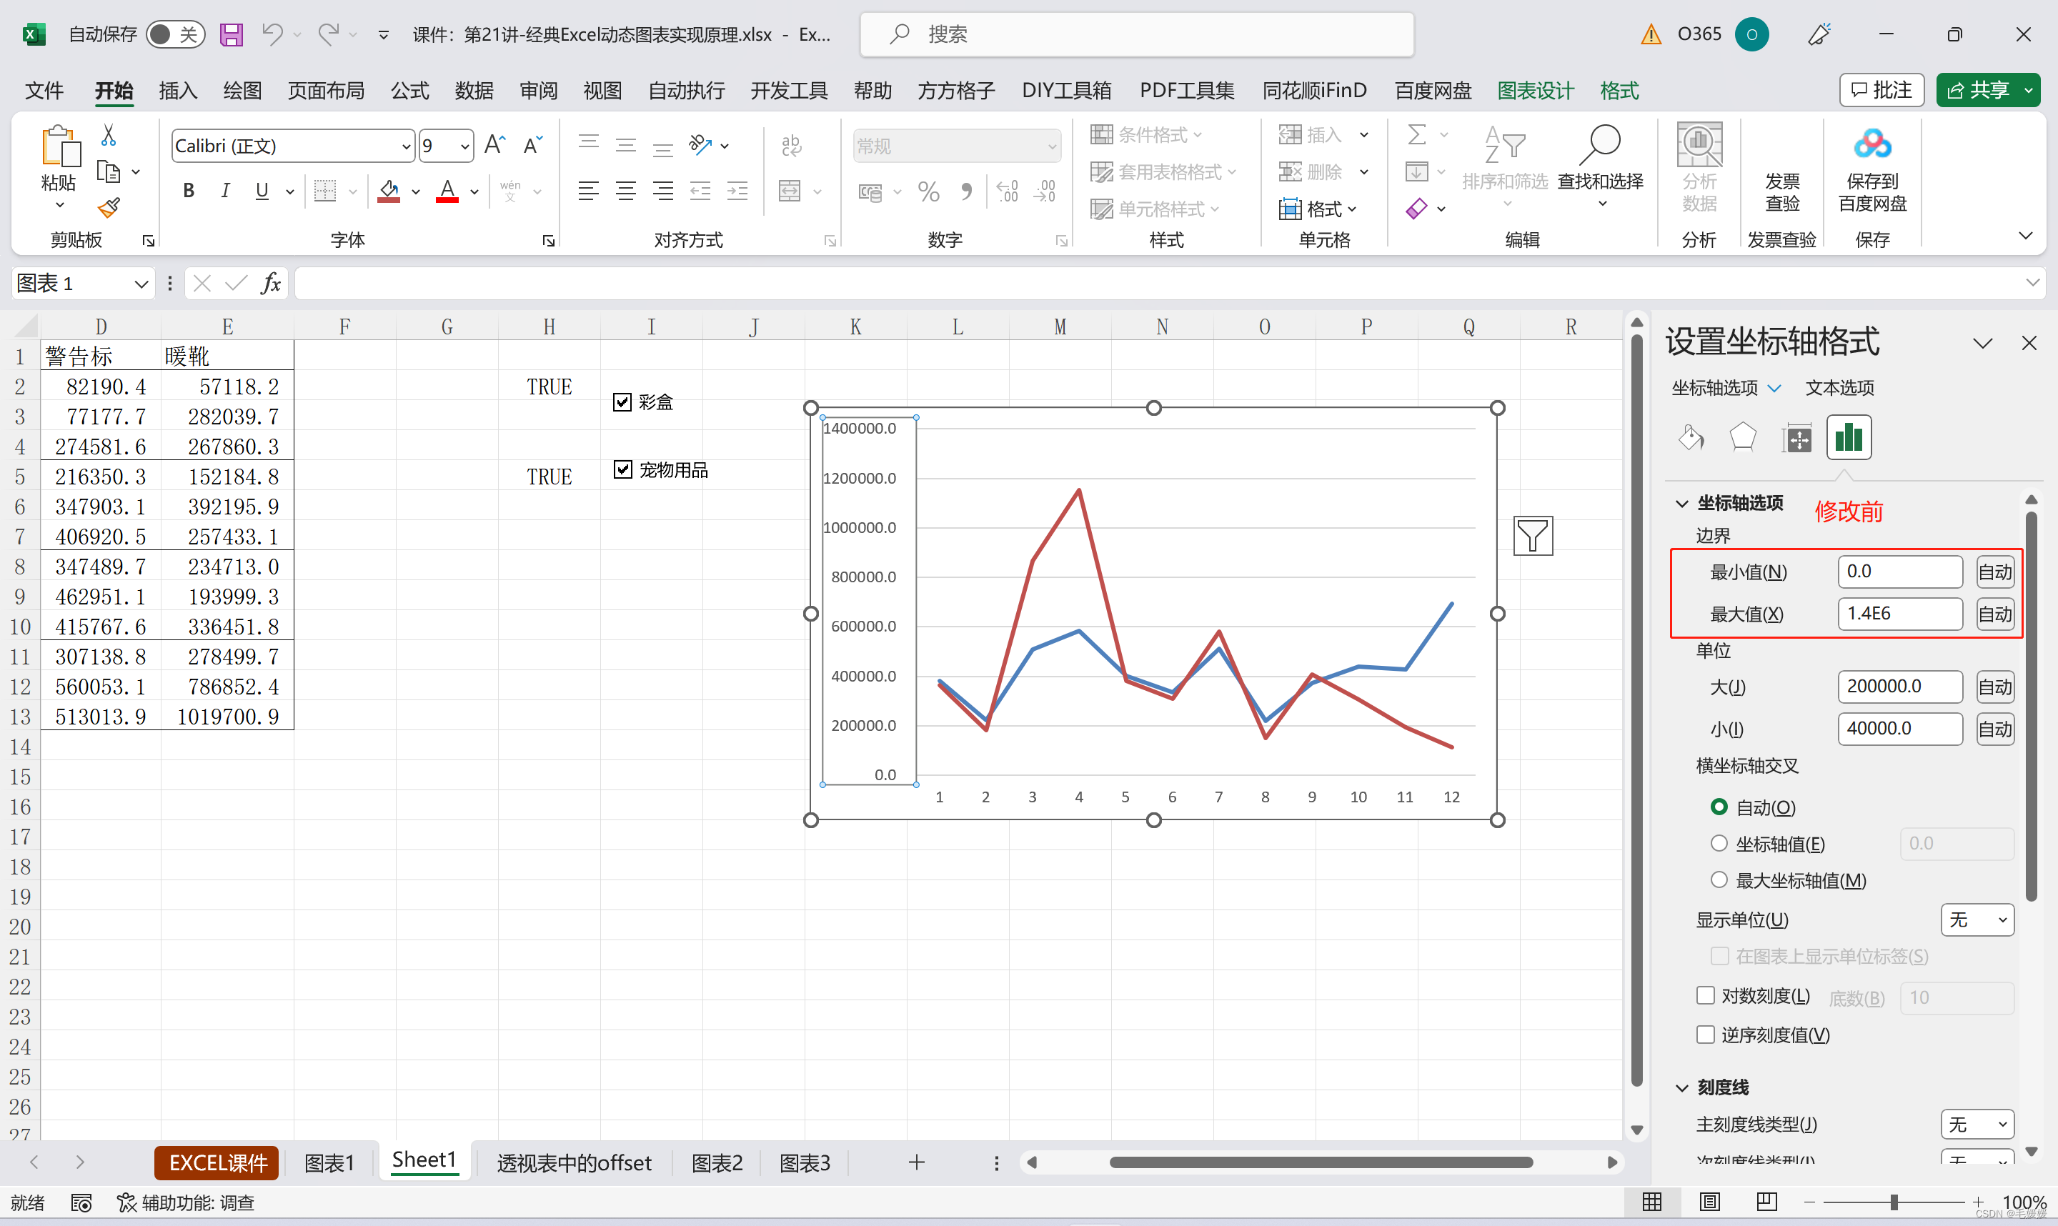Select 自动(O) radio button
The image size is (2058, 1226).
pyautogui.click(x=1719, y=807)
